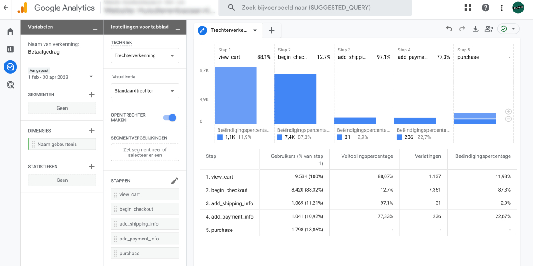Click the undo arrow icon
Image resolution: width=533 pixels, height=266 pixels.
click(449, 29)
